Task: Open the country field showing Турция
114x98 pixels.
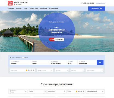Action: point(40,62)
